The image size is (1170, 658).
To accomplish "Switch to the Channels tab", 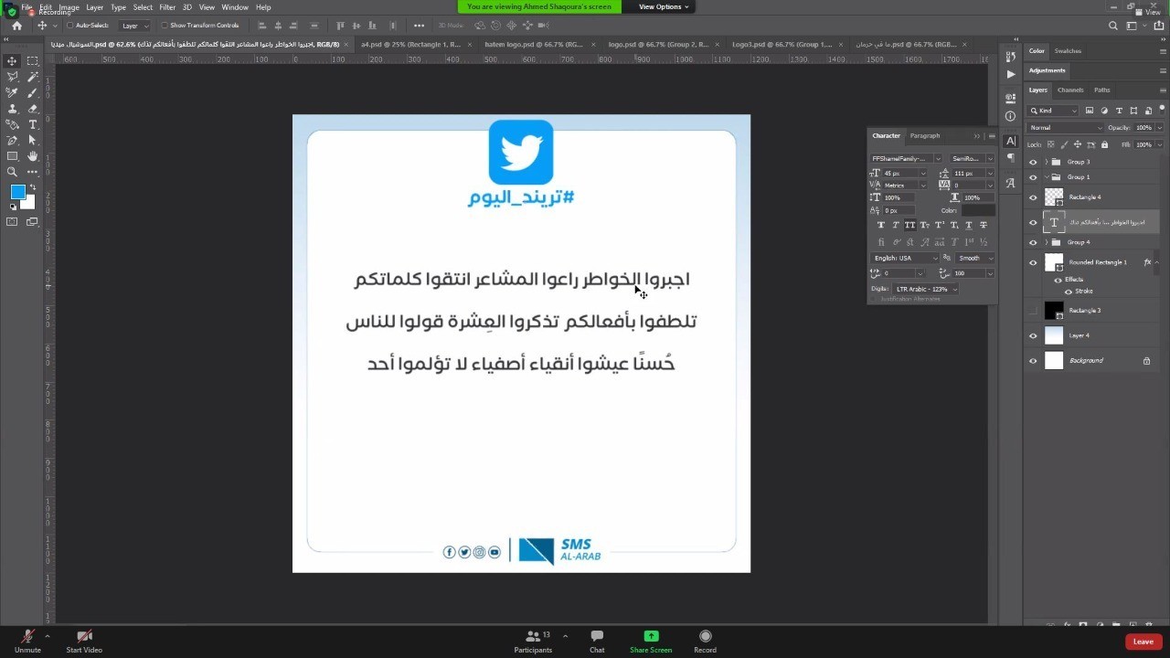I will [x=1069, y=90].
